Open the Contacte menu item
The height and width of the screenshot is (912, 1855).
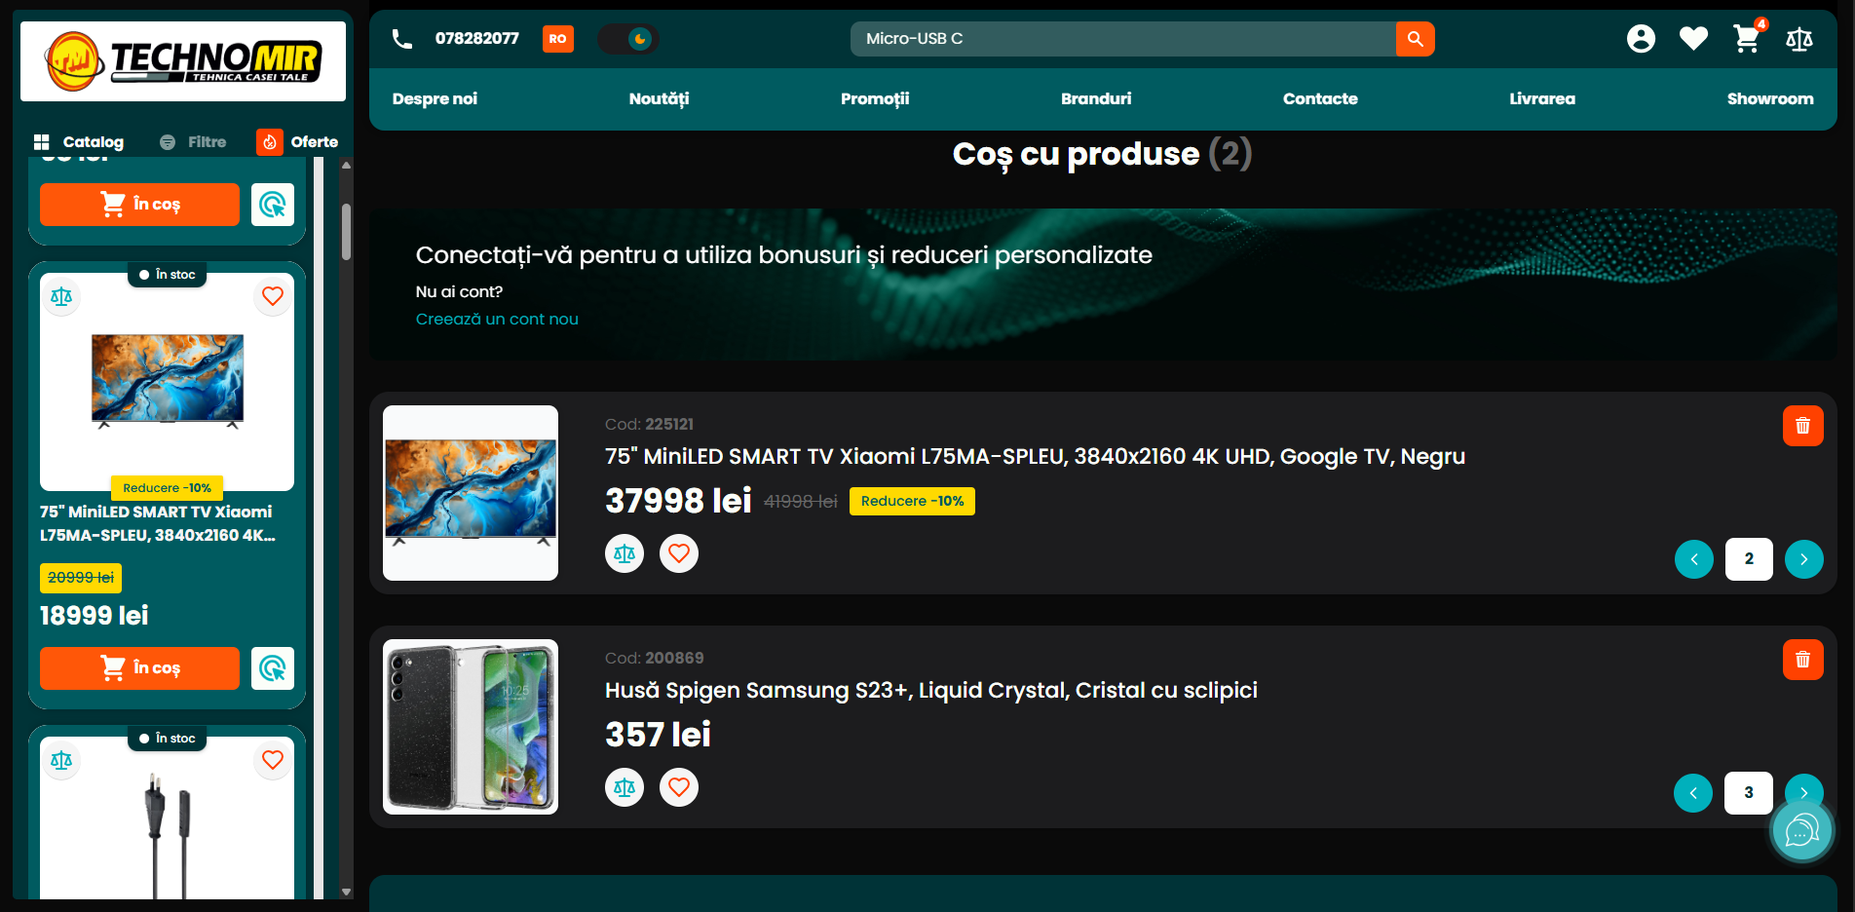[x=1320, y=98]
